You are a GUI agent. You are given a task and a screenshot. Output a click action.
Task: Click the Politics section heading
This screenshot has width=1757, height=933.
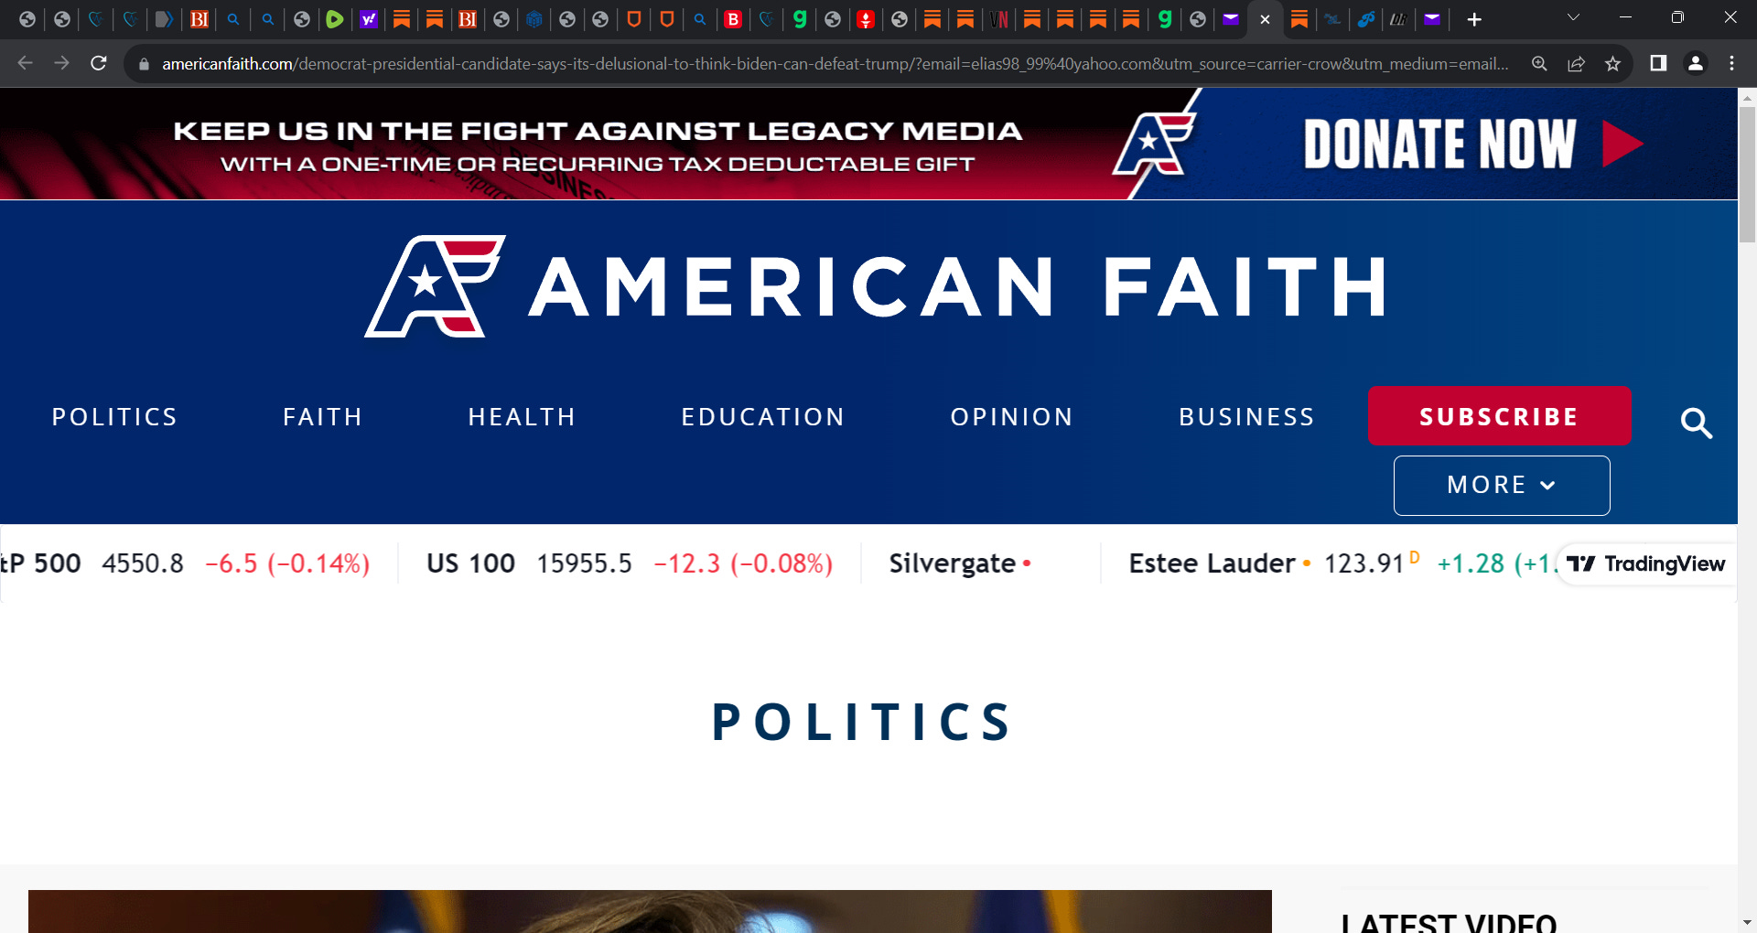(862, 722)
